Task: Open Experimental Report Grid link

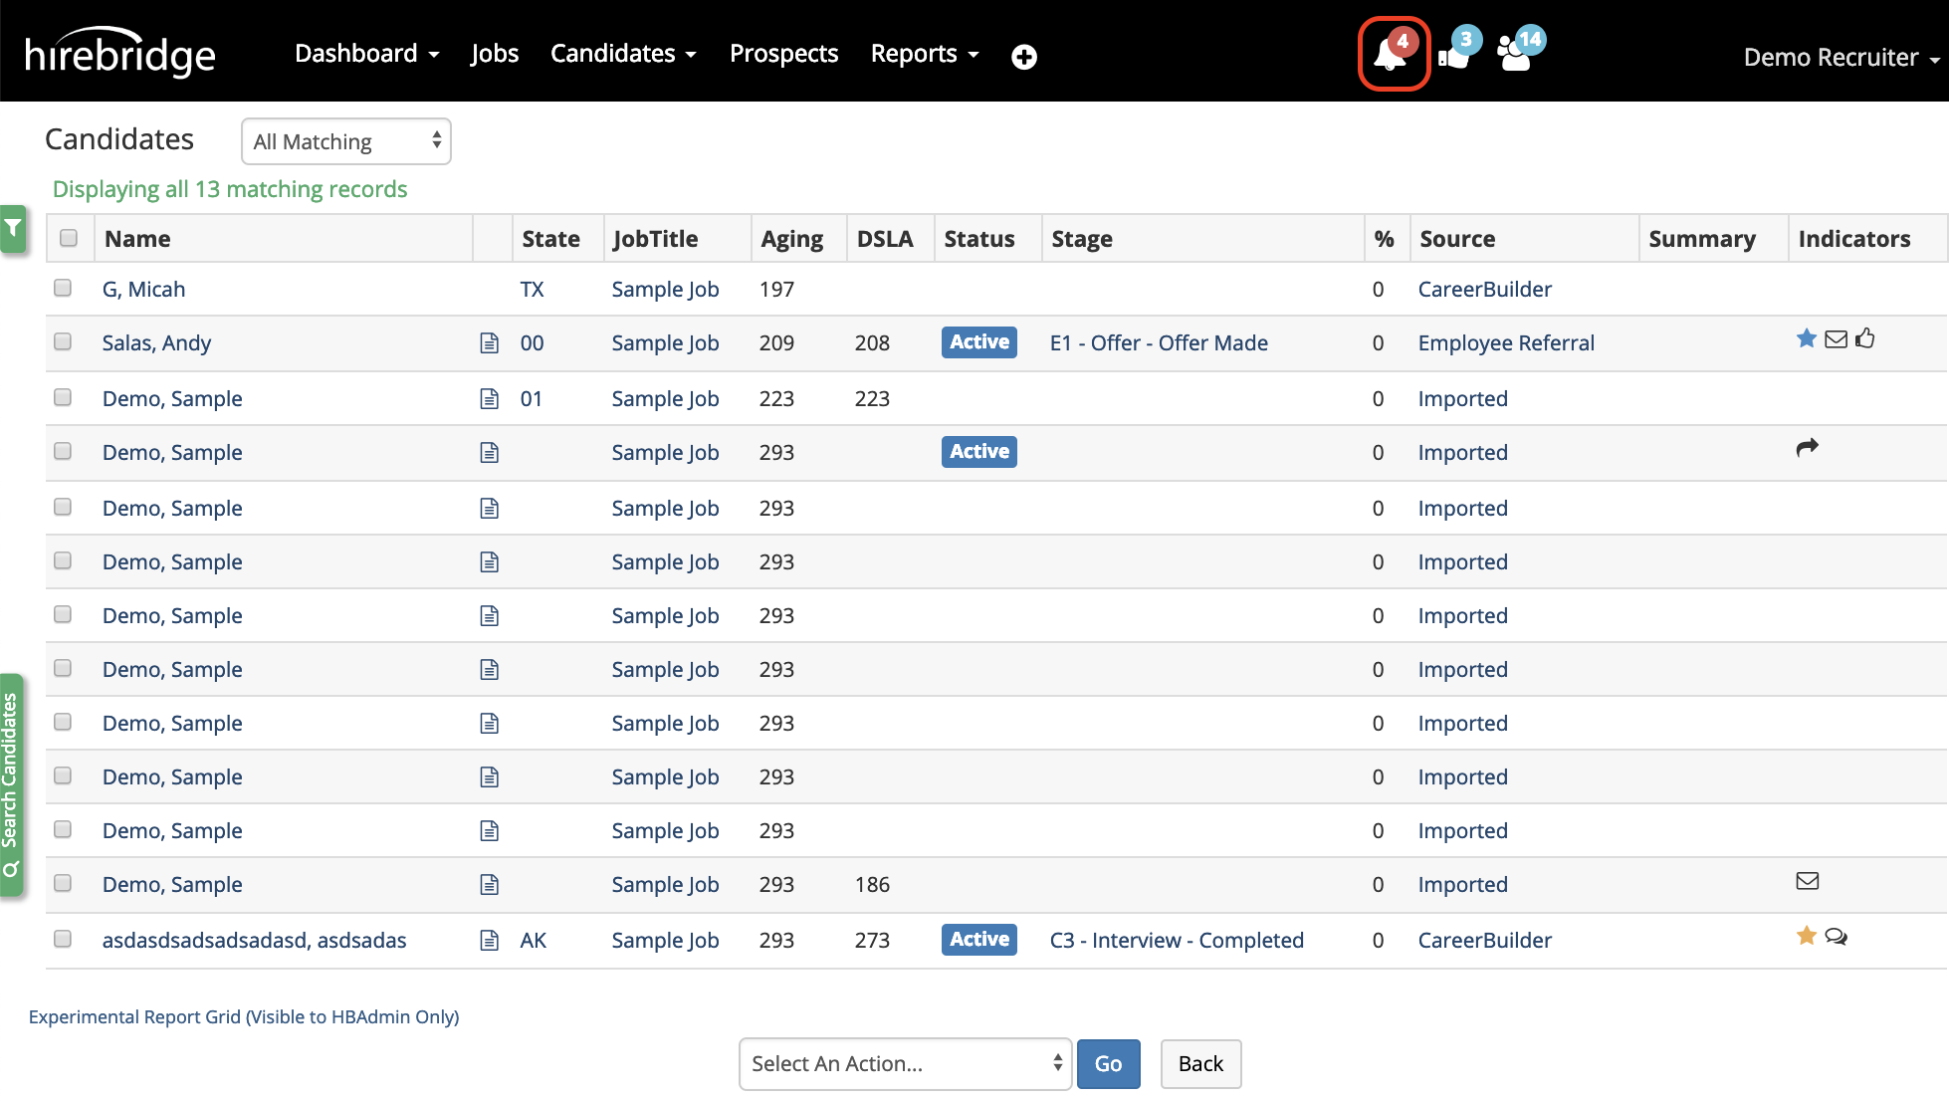Action: pyautogui.click(x=244, y=1016)
